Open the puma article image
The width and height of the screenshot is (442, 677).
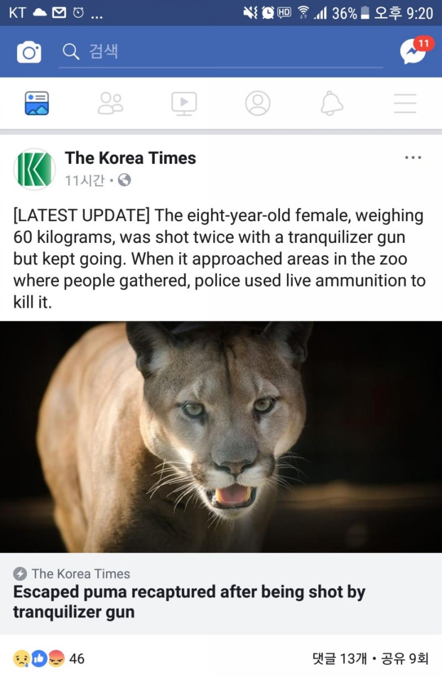coord(221,437)
